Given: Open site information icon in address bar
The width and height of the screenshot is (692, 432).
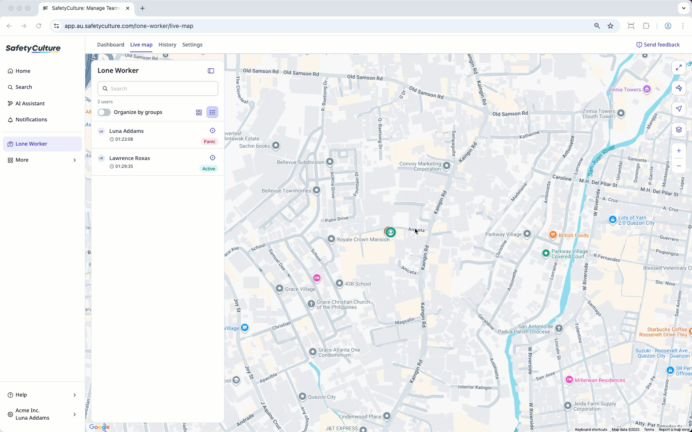Looking at the screenshot, I should [x=56, y=26].
